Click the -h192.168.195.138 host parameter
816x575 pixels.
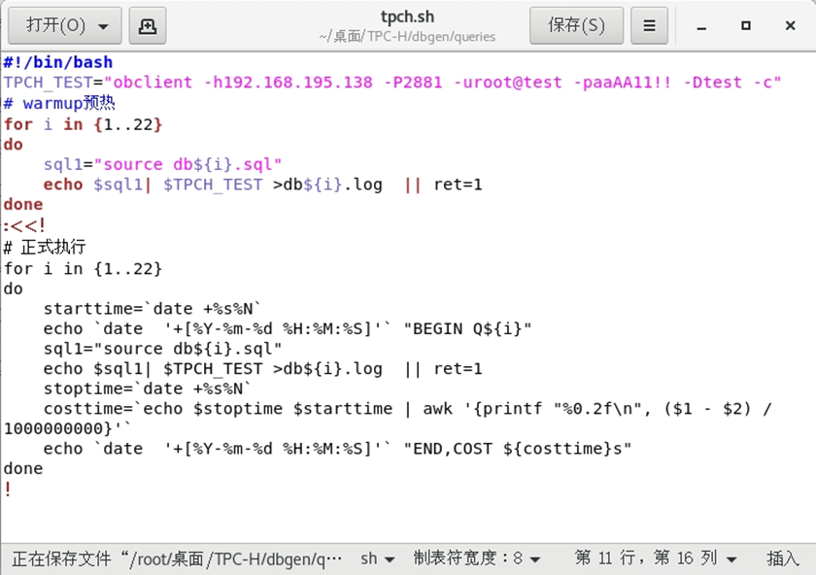(288, 83)
